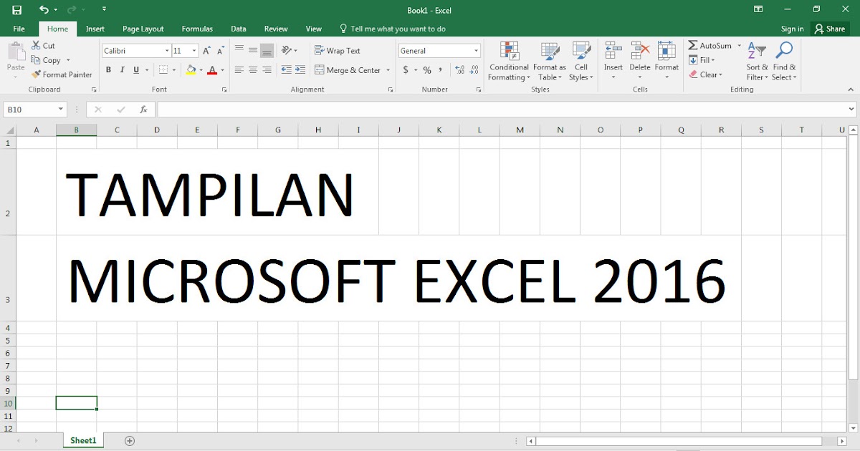The width and height of the screenshot is (860, 451).
Task: Click the Insert Function fx icon
Action: (x=143, y=110)
